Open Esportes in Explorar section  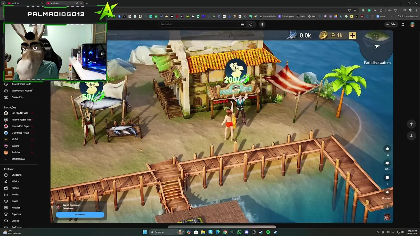[x=16, y=214]
